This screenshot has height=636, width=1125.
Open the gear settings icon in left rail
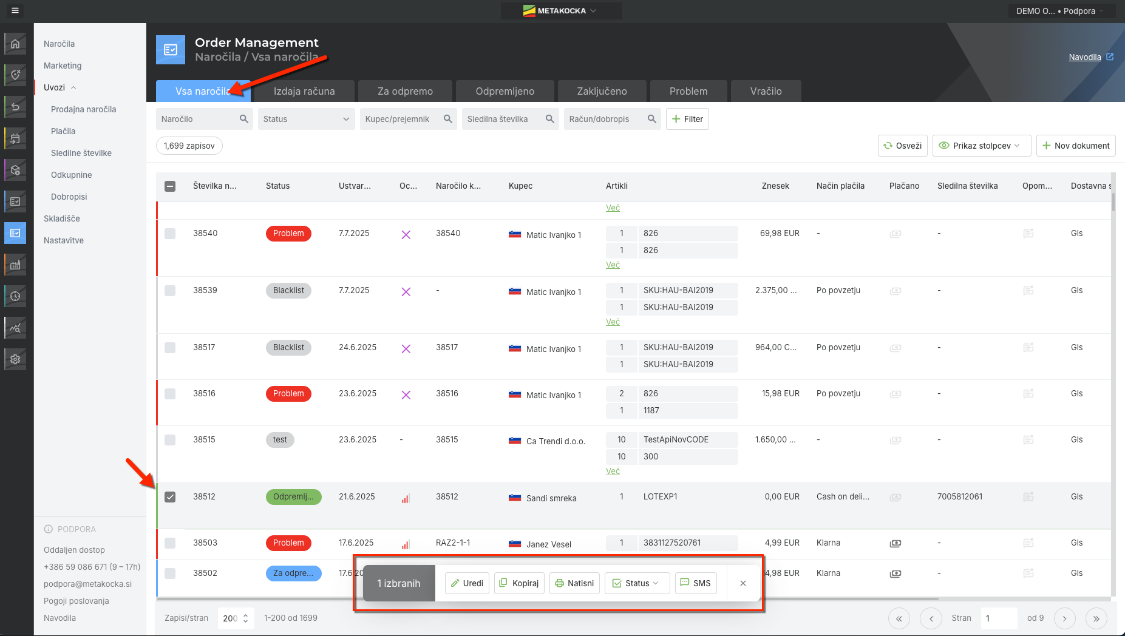[x=15, y=359]
